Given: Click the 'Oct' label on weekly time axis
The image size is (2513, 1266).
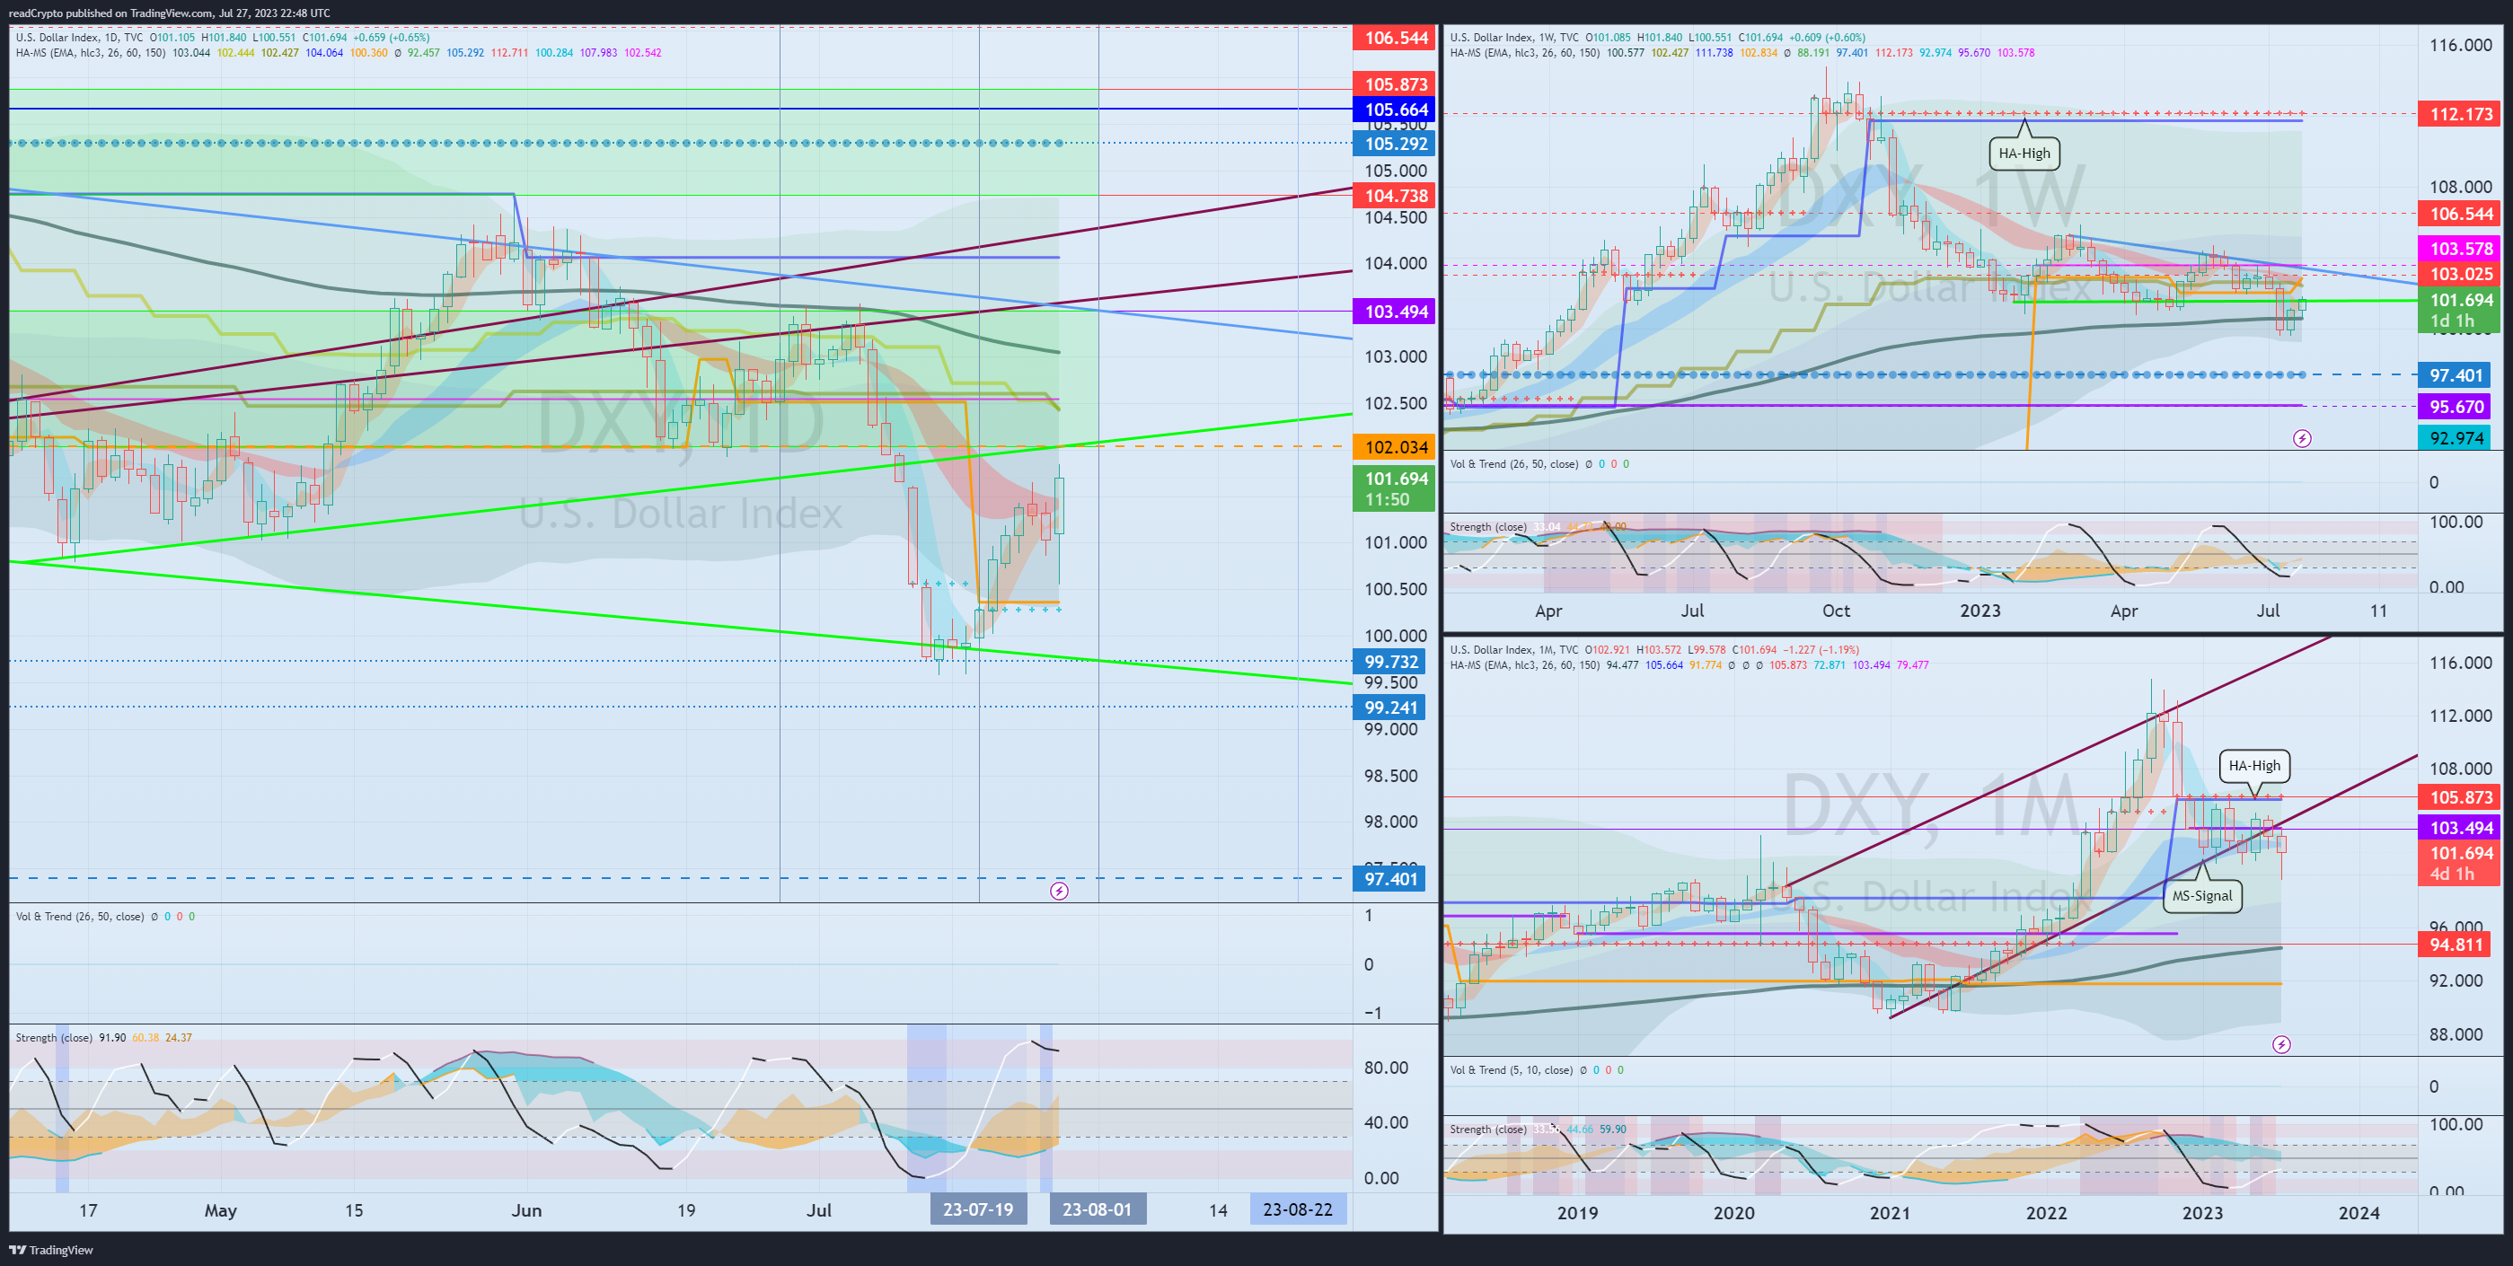Looking at the screenshot, I should 1836,611.
